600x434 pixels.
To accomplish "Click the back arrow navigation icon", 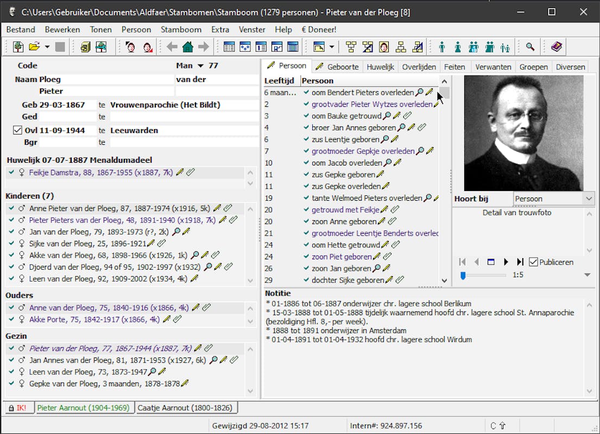I will (x=172, y=47).
